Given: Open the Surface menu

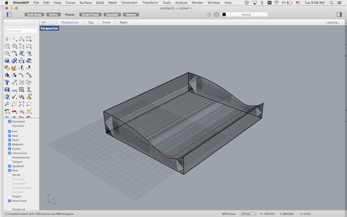Looking at the screenshot, I should (x=85, y=3).
